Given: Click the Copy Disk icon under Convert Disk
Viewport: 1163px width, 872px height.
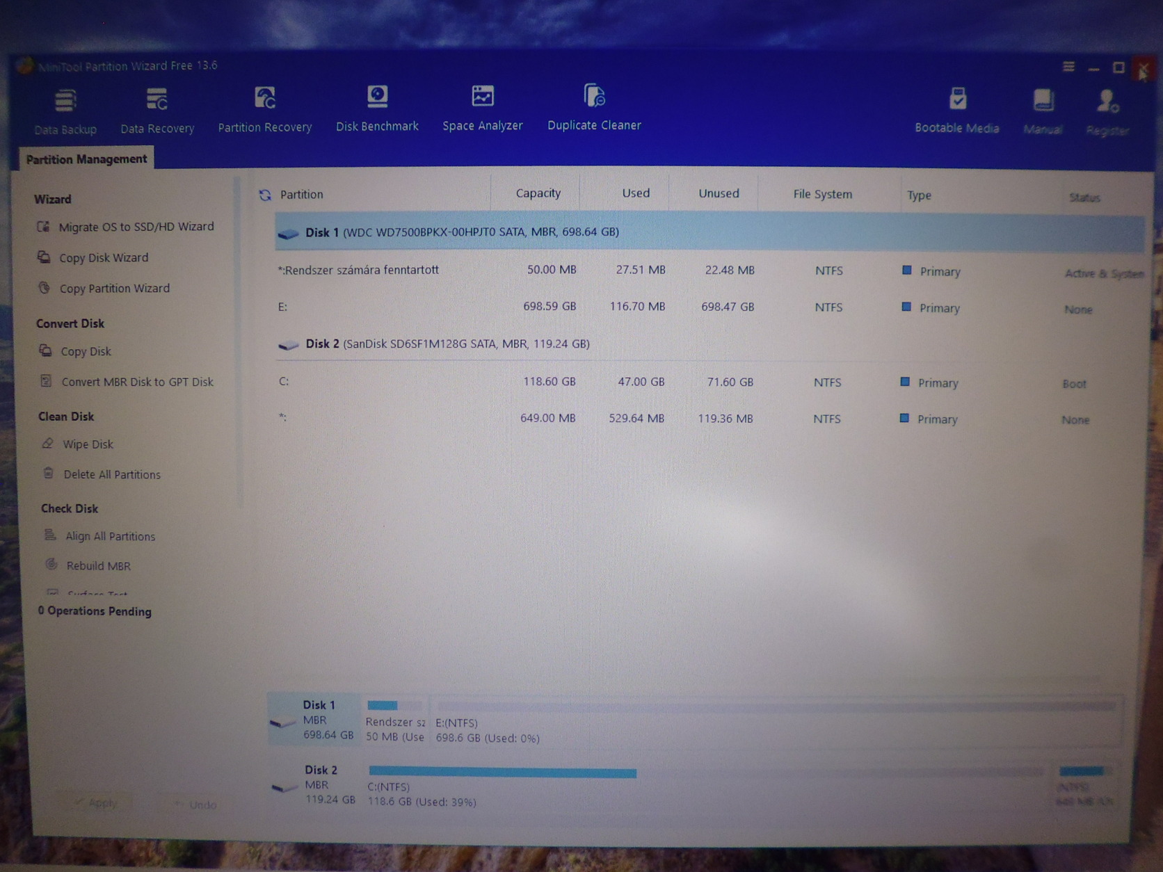Looking at the screenshot, I should (45, 350).
